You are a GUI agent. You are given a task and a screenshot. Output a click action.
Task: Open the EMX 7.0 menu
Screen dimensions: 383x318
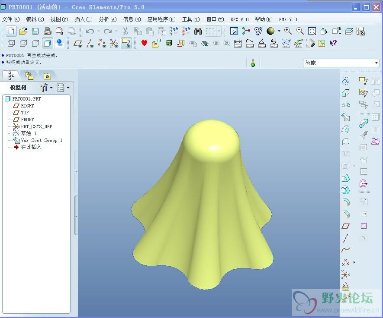point(288,19)
